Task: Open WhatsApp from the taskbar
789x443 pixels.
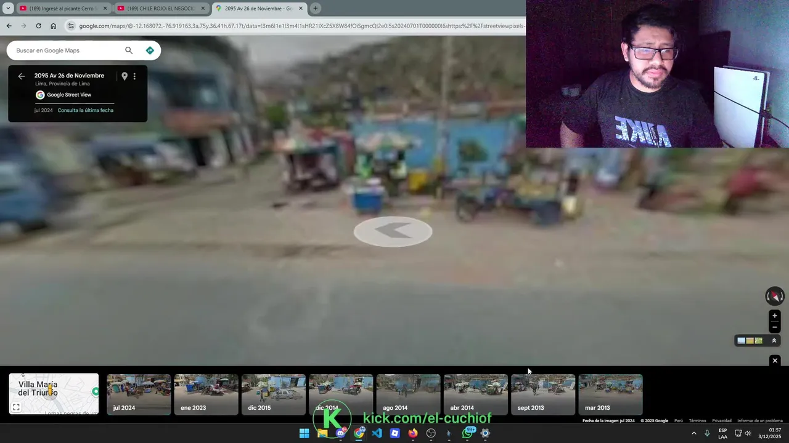Action: pos(468,433)
